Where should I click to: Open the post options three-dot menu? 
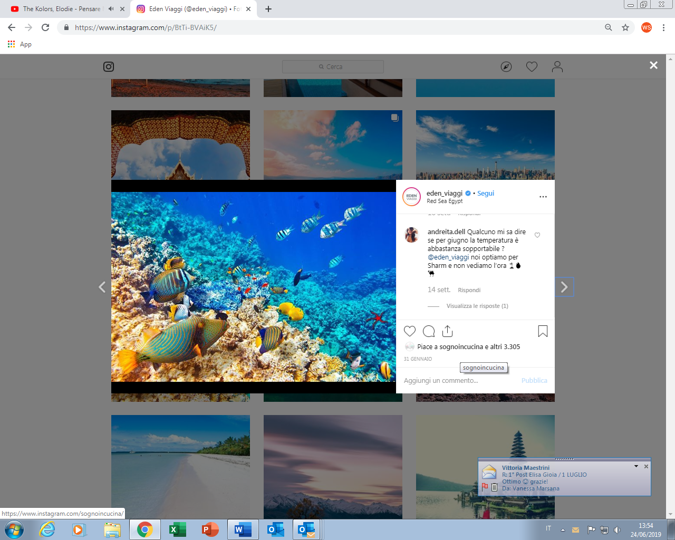(543, 197)
